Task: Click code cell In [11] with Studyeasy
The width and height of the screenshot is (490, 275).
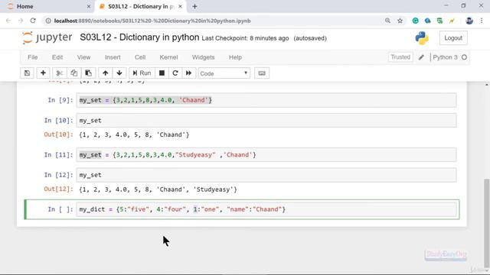Action: coord(266,154)
